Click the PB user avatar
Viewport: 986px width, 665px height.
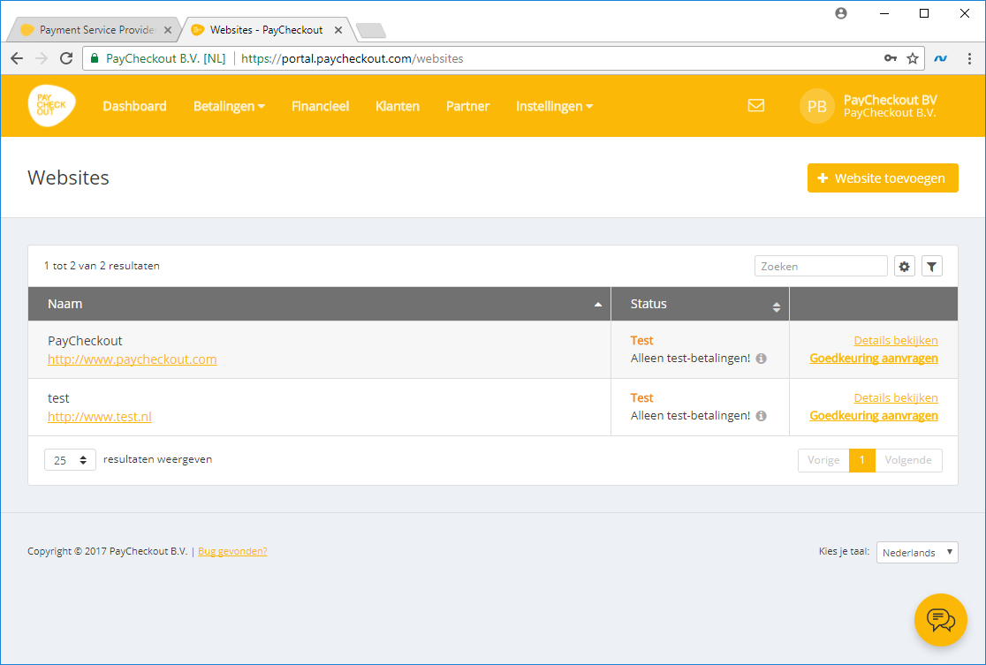point(816,106)
